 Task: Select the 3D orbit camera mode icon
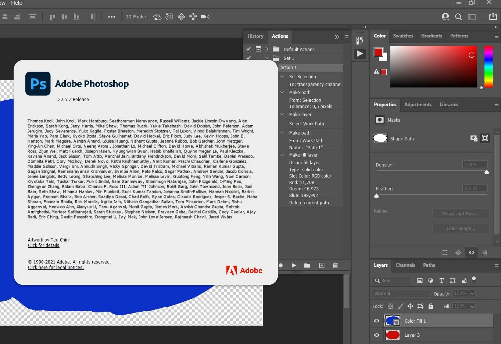[157, 17]
